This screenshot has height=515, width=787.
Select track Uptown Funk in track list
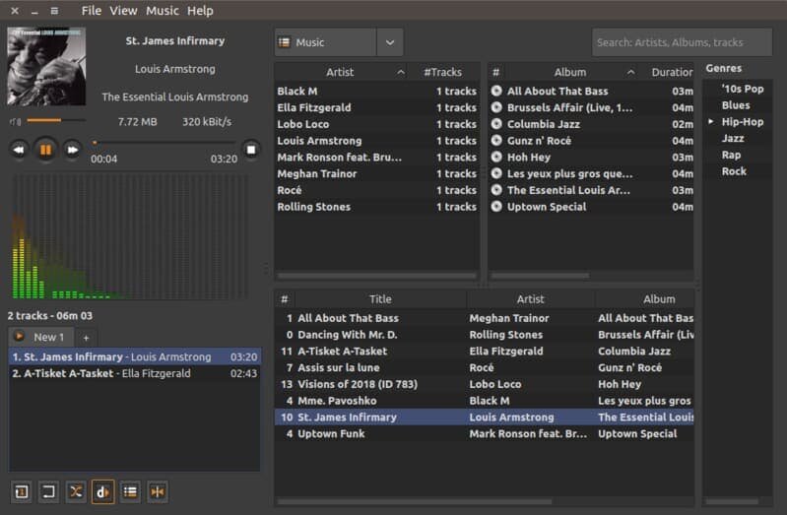485,433
